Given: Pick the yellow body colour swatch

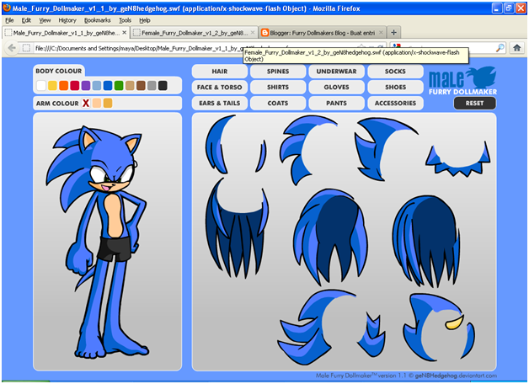Looking at the screenshot, I should click(x=52, y=86).
